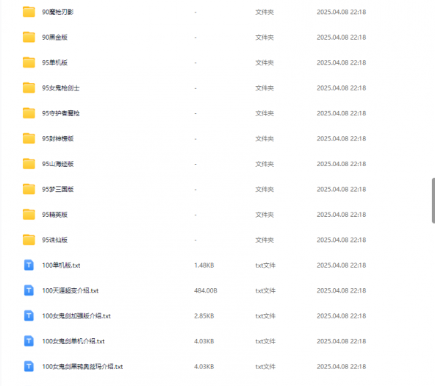This screenshot has height=386, width=435.
Task: Click the txt icon for 100单机版.txt
Action: coord(29,265)
